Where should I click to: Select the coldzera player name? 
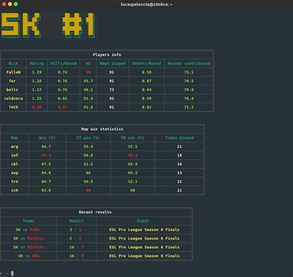coord(14,99)
